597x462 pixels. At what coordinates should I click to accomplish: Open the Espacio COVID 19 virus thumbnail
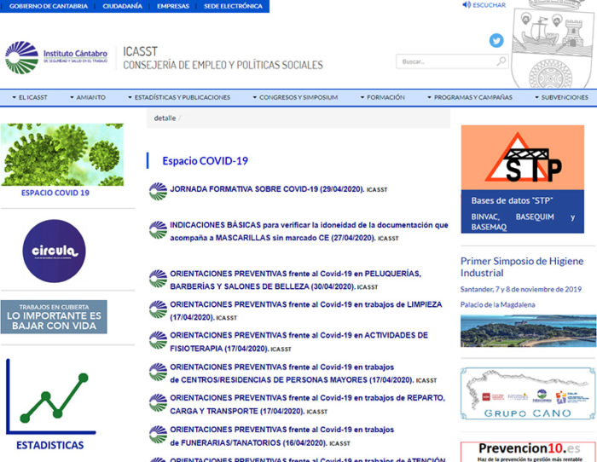coord(61,155)
